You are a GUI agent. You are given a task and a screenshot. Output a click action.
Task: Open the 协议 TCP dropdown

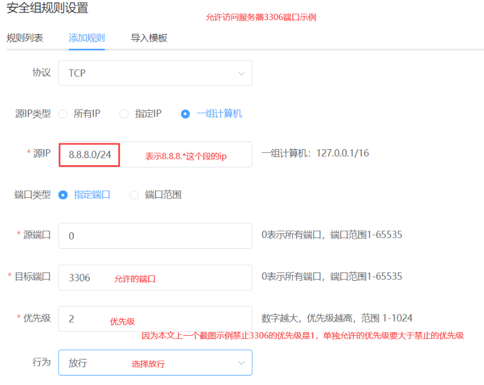click(x=155, y=73)
